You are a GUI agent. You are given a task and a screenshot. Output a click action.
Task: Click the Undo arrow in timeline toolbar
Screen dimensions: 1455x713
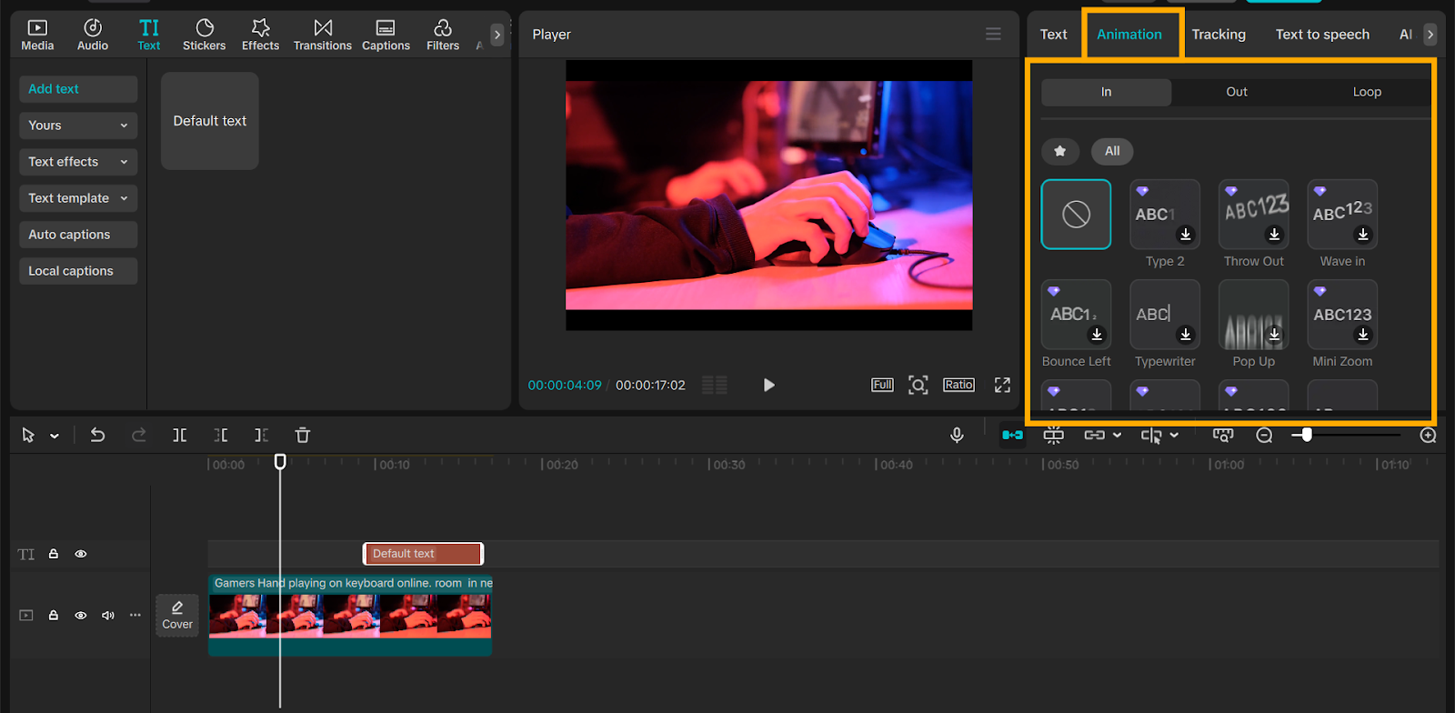(97, 436)
